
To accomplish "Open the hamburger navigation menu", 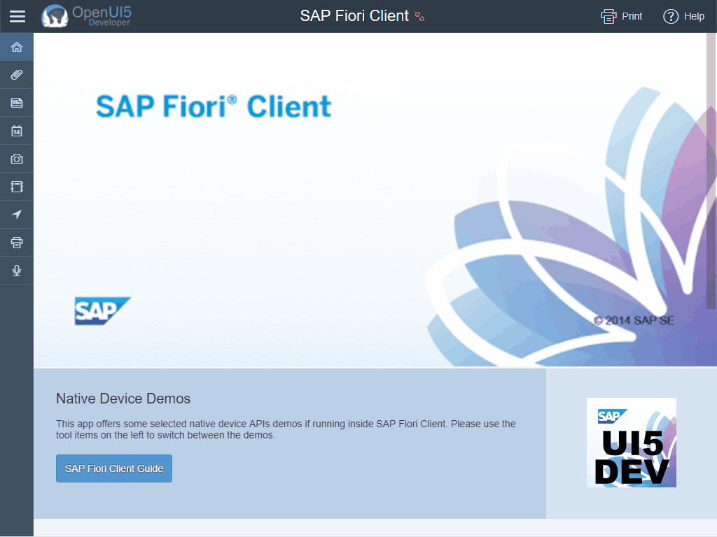I will [18, 17].
